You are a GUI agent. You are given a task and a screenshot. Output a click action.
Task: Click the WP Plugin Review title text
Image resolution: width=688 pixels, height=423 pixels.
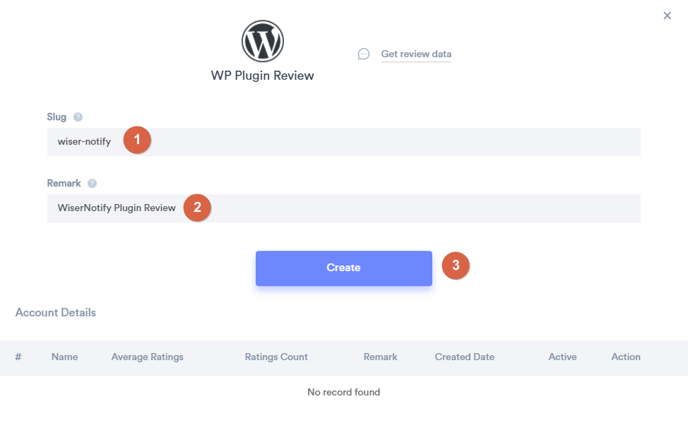tap(262, 76)
